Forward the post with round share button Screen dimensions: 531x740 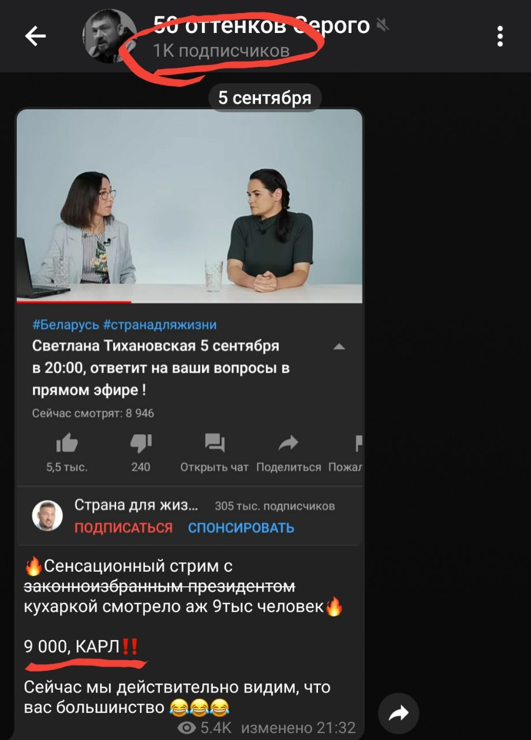tap(399, 713)
